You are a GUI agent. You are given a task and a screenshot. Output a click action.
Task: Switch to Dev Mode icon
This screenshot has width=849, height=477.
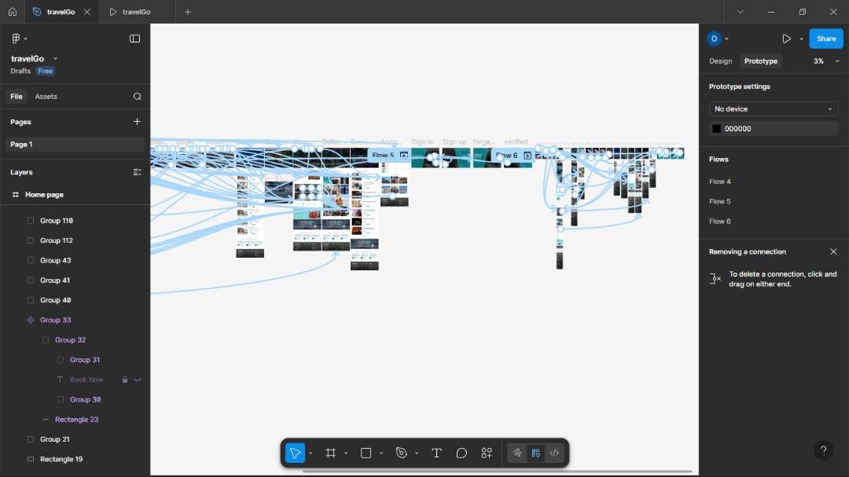pos(554,453)
